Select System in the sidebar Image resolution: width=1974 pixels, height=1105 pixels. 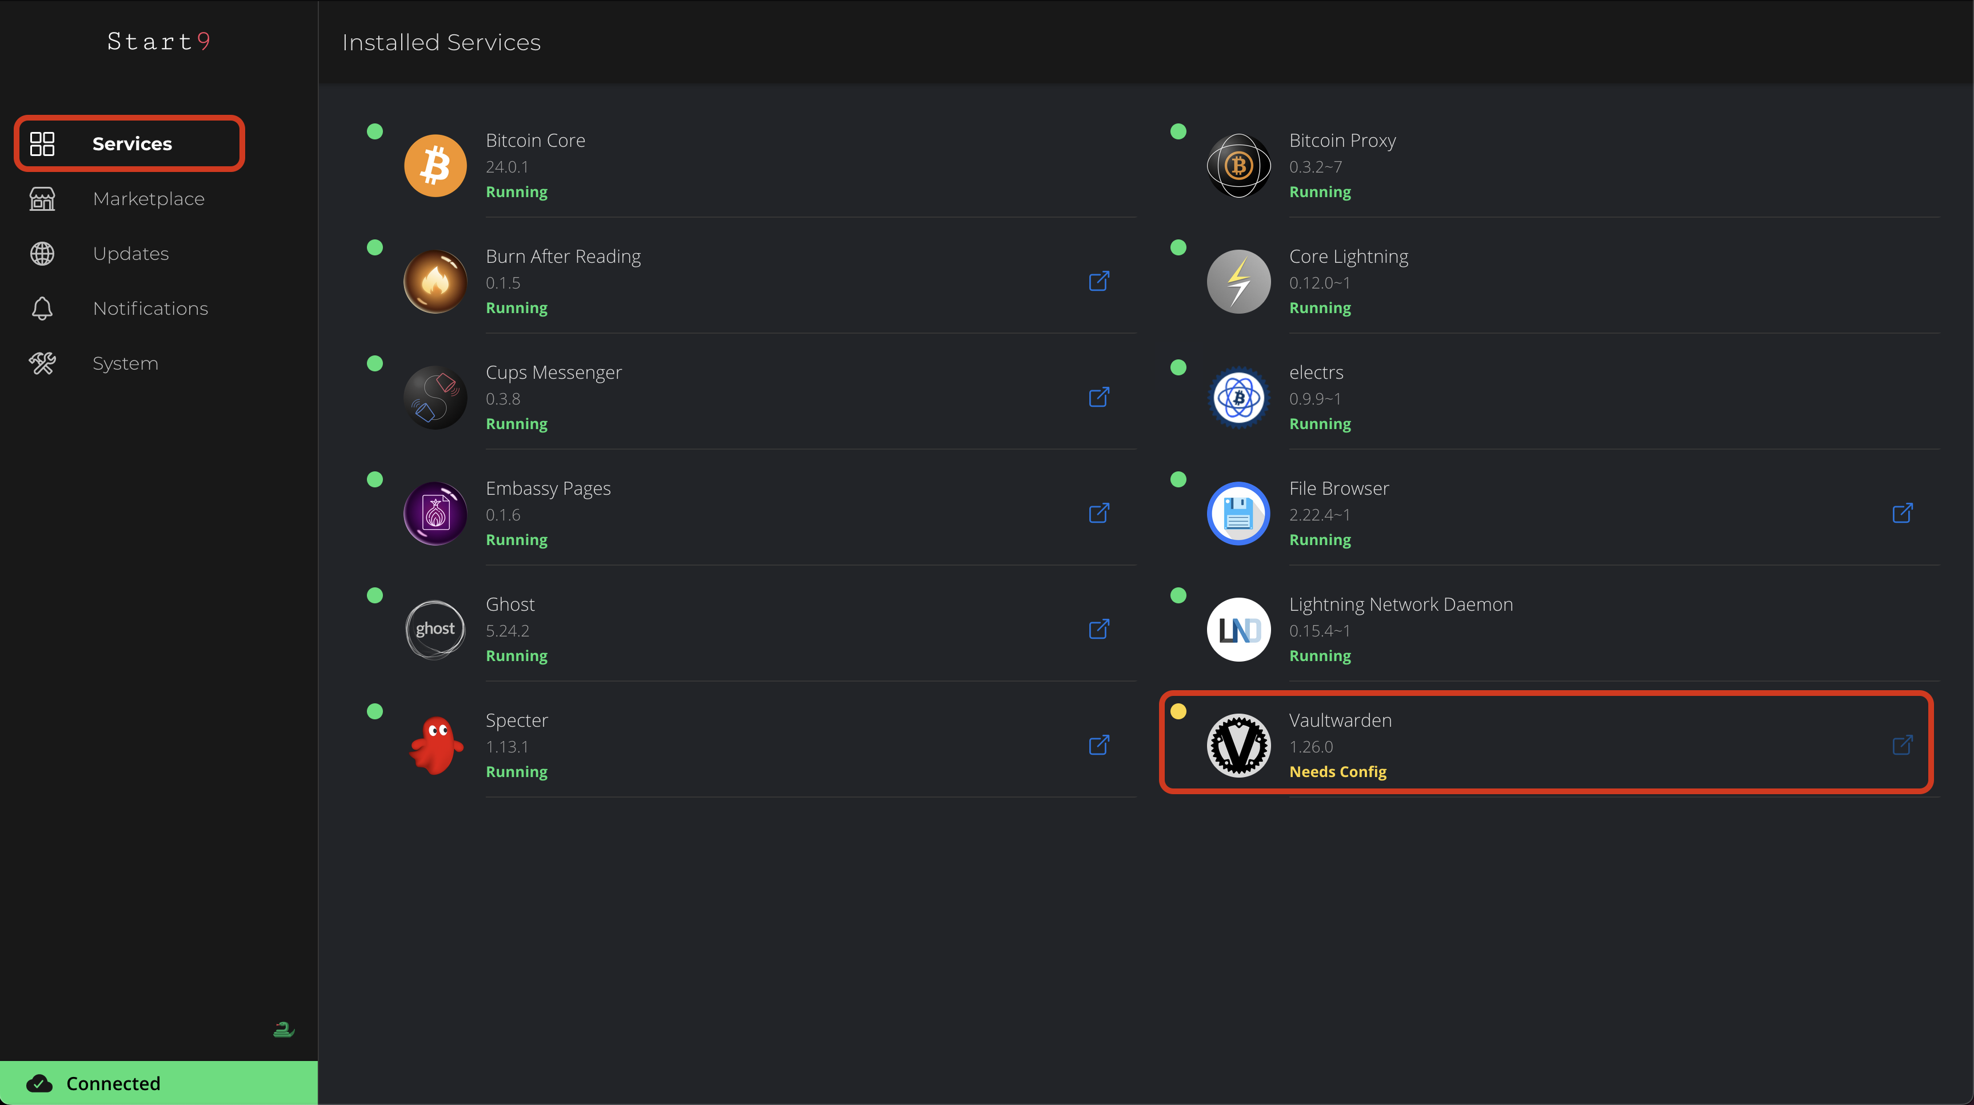tap(125, 363)
